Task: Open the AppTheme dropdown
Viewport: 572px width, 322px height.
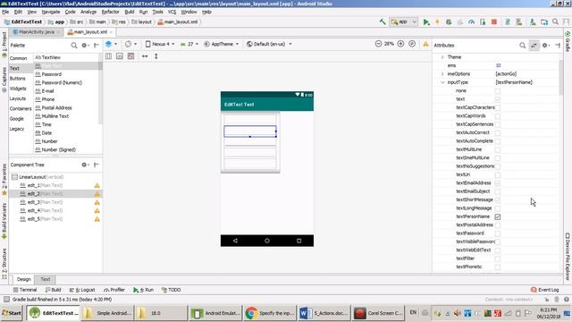Action: [x=221, y=44]
